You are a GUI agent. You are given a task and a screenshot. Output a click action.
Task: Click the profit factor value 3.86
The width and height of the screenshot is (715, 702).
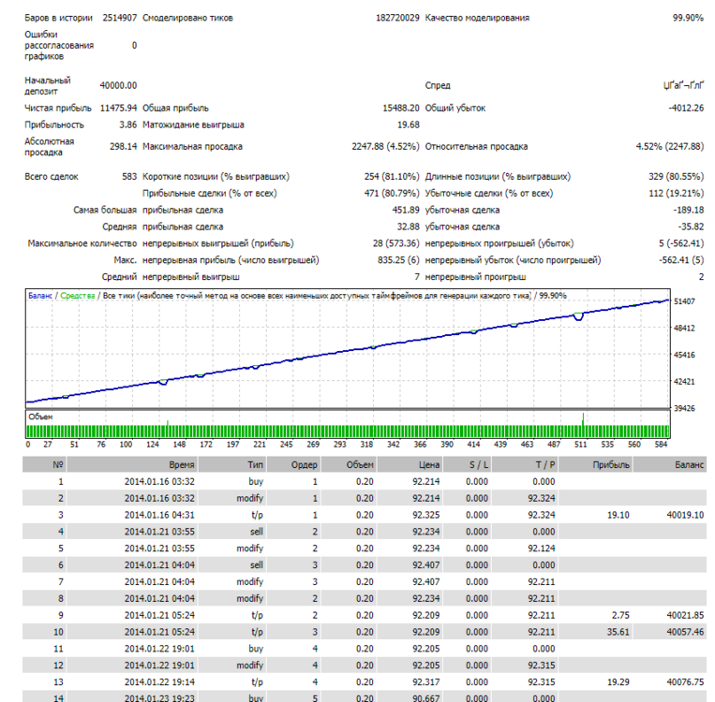(x=128, y=124)
